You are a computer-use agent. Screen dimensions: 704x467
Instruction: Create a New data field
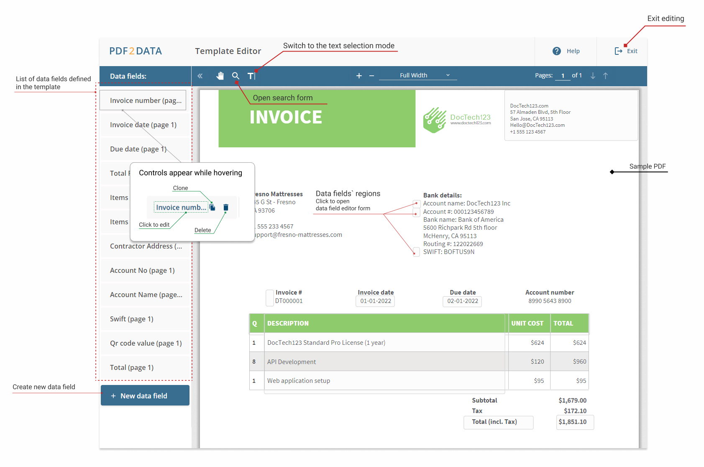[x=145, y=395]
